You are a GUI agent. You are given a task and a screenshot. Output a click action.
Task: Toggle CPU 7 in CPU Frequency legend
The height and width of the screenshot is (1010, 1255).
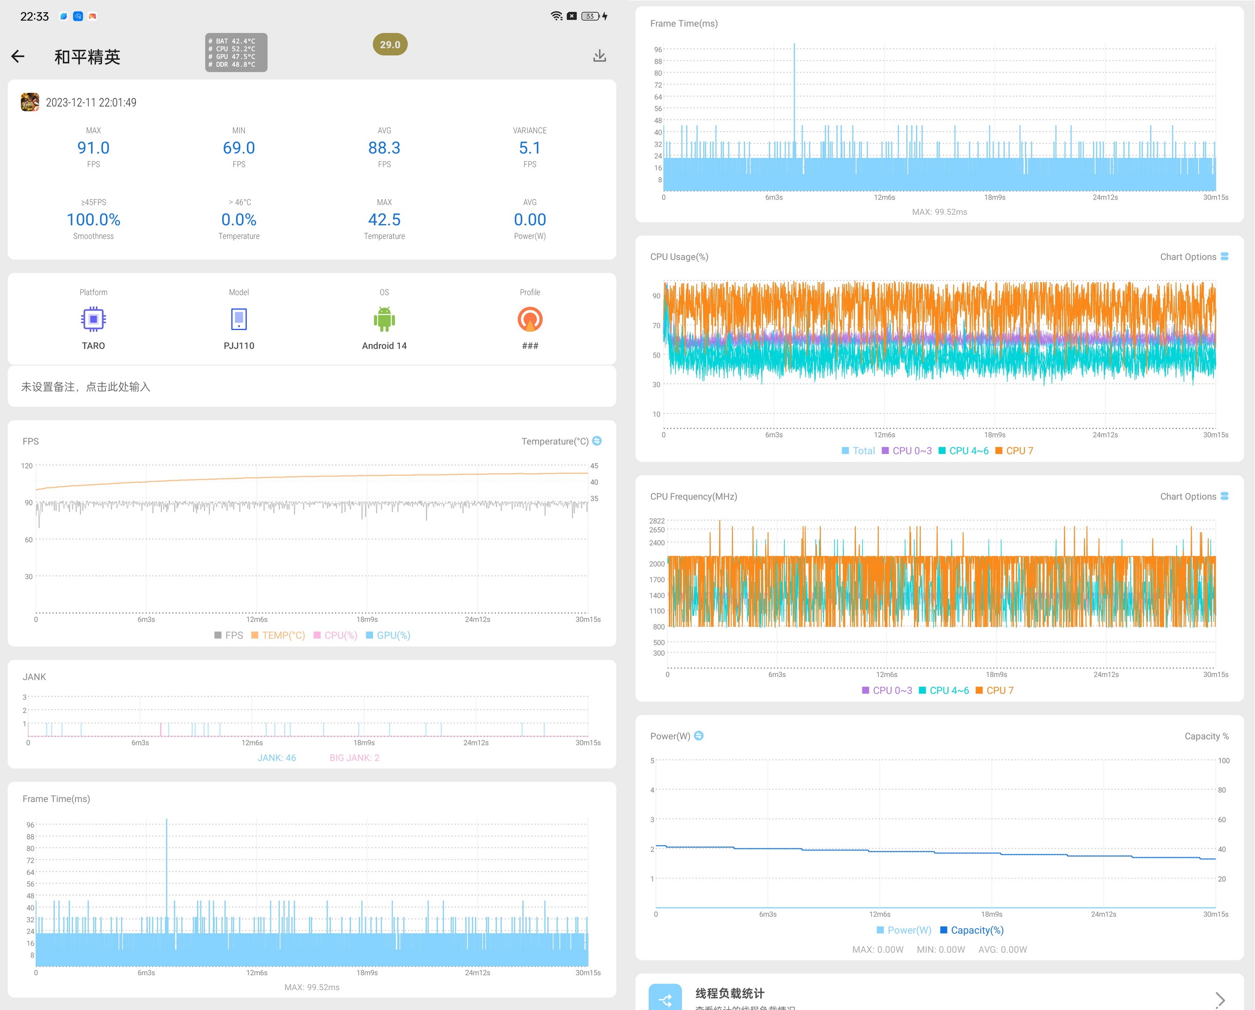994,690
